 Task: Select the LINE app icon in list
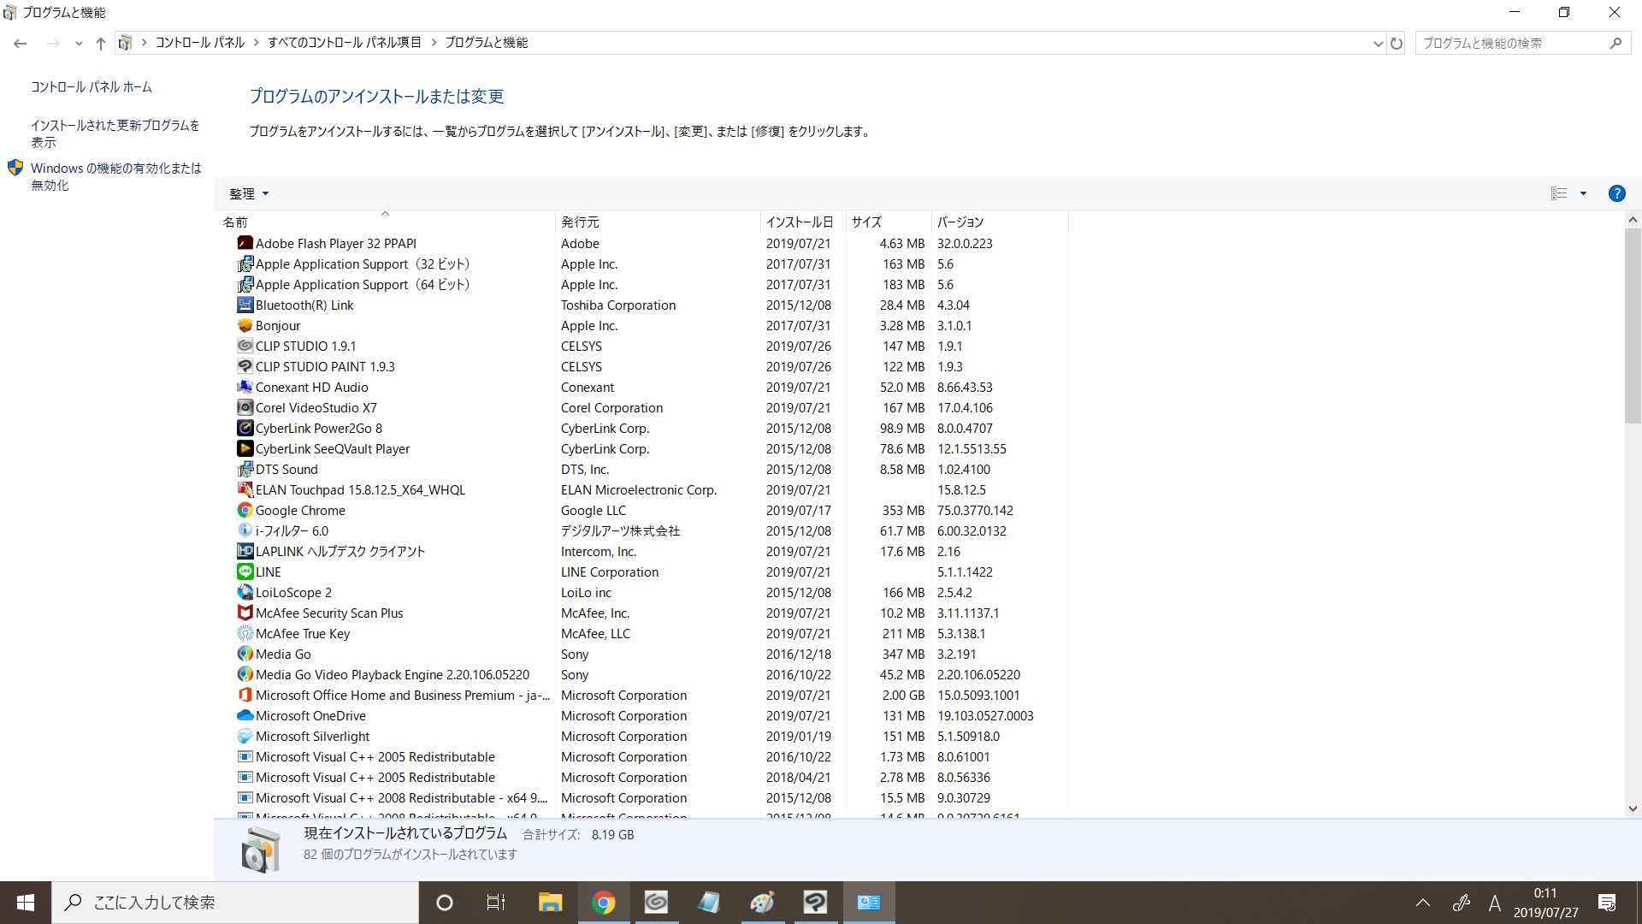tap(245, 572)
